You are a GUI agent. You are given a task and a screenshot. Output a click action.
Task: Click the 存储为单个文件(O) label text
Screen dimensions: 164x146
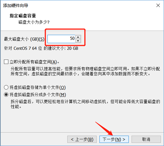pyautogui.click(x=38, y=88)
